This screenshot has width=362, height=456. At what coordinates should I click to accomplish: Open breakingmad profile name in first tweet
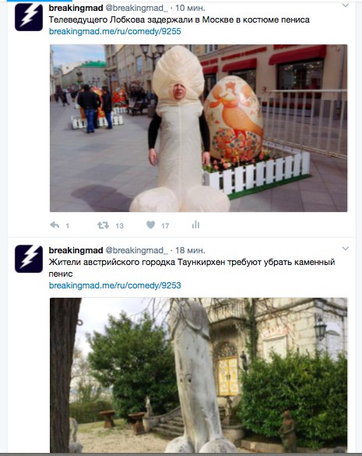(76, 8)
